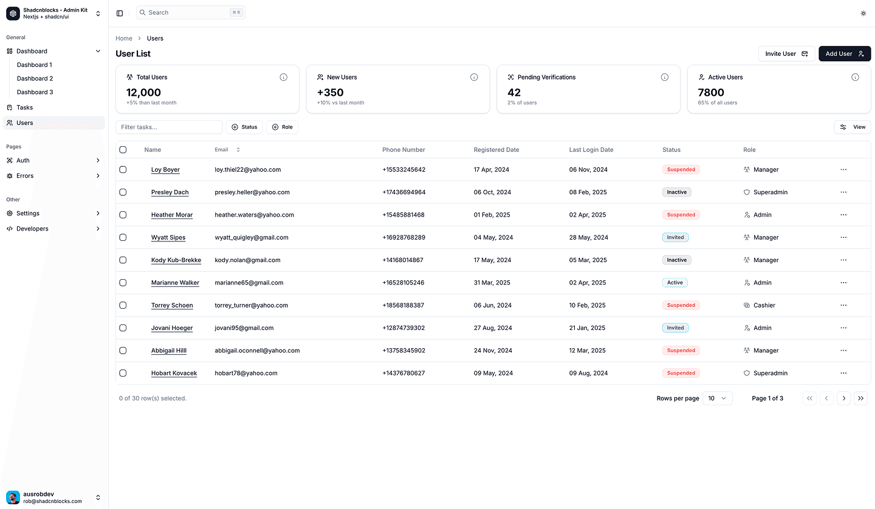Click the info icon on New Users card
This screenshot has width=875, height=509.
tap(474, 77)
